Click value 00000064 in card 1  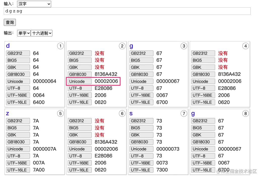45,81
